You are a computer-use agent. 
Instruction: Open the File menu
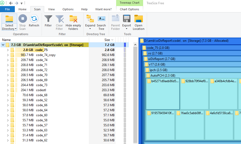(x=7, y=9)
